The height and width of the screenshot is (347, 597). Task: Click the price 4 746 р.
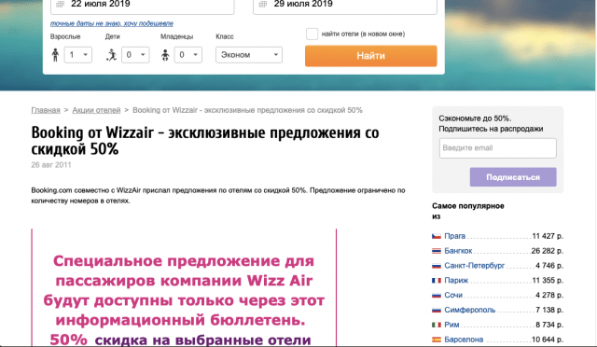coord(549,266)
